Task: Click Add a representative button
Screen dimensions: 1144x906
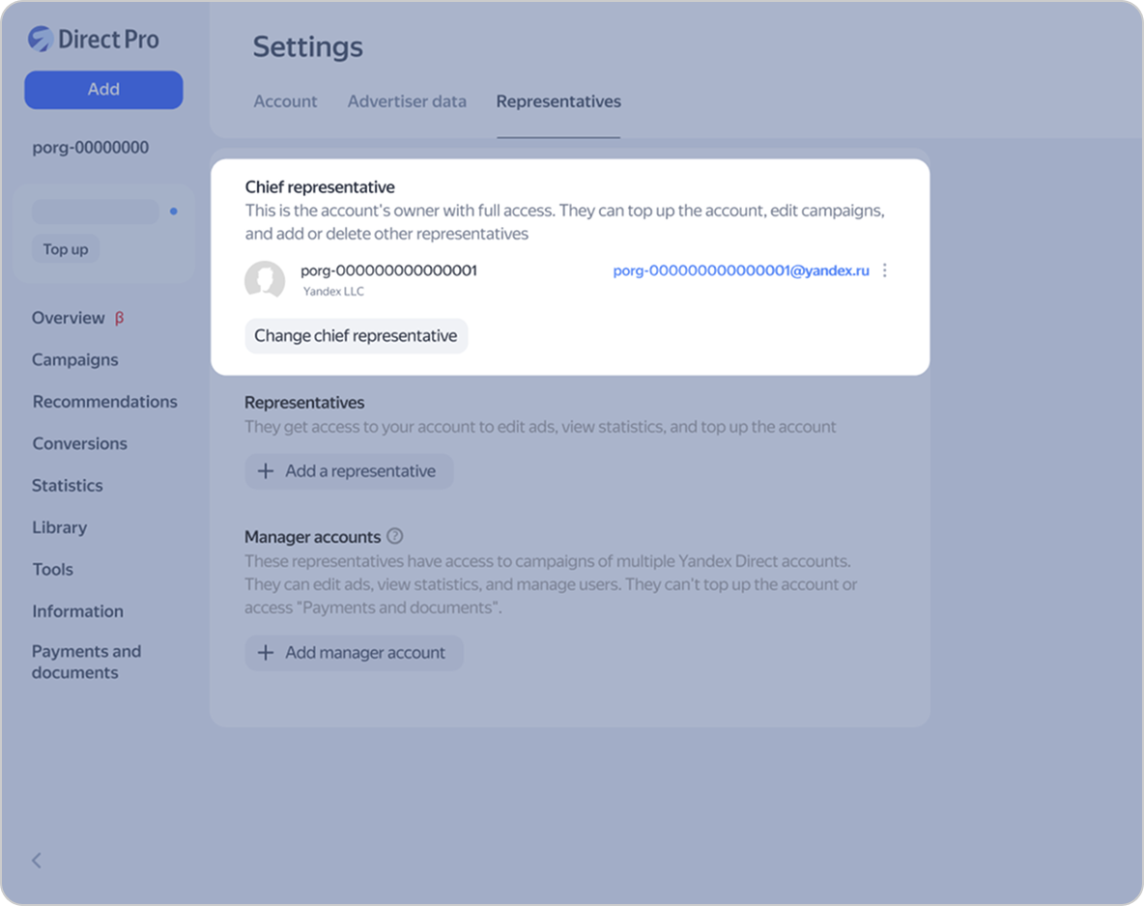Action: coord(349,471)
